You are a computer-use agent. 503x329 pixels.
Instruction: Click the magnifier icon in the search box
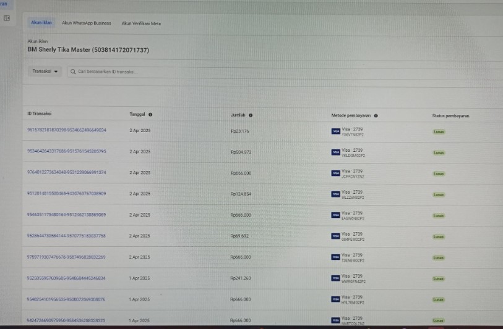click(x=73, y=72)
